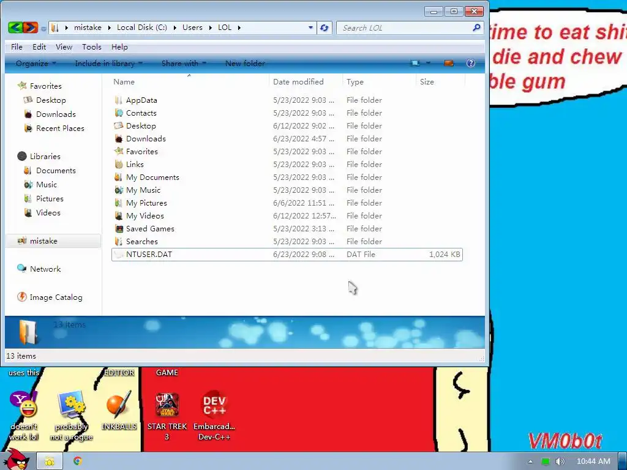This screenshot has width=627, height=470.
Task: Select the Links folder icon
Action: click(118, 164)
